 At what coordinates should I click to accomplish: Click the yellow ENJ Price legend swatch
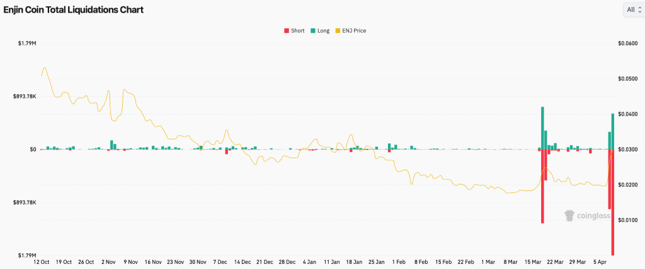click(339, 30)
